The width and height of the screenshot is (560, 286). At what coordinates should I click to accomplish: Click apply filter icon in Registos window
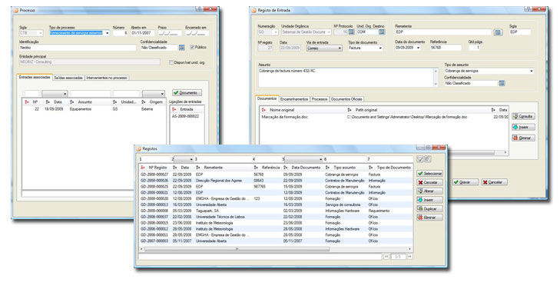pos(420,159)
